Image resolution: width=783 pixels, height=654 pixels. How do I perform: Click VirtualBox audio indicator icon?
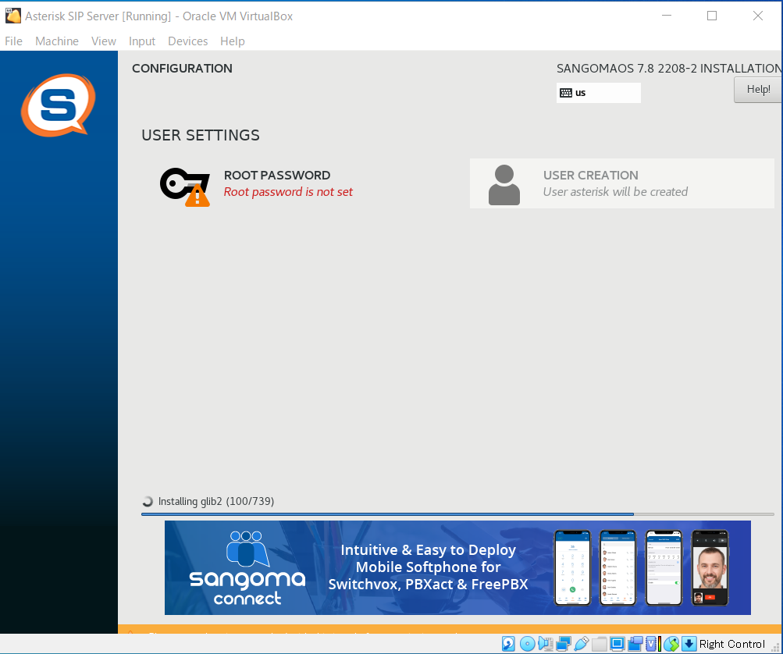(x=546, y=644)
